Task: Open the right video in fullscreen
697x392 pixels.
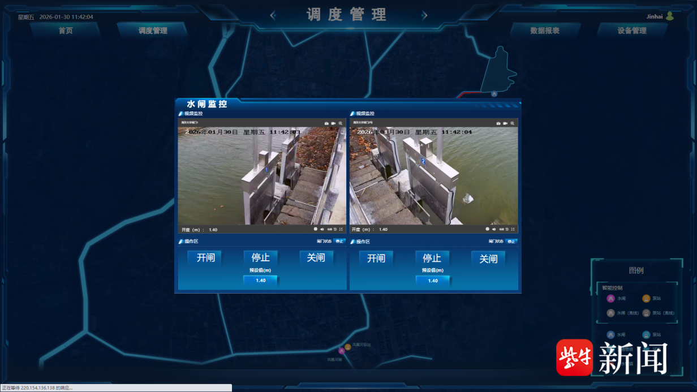Action: [513, 229]
